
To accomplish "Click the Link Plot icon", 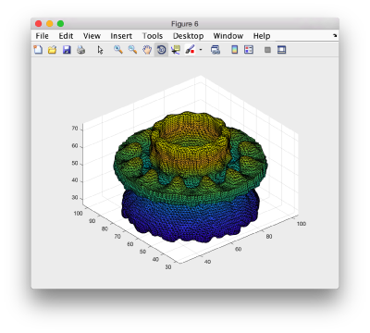I will pos(216,50).
